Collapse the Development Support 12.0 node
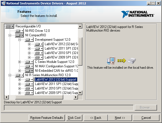 pyautogui.click(x=19, y=40)
